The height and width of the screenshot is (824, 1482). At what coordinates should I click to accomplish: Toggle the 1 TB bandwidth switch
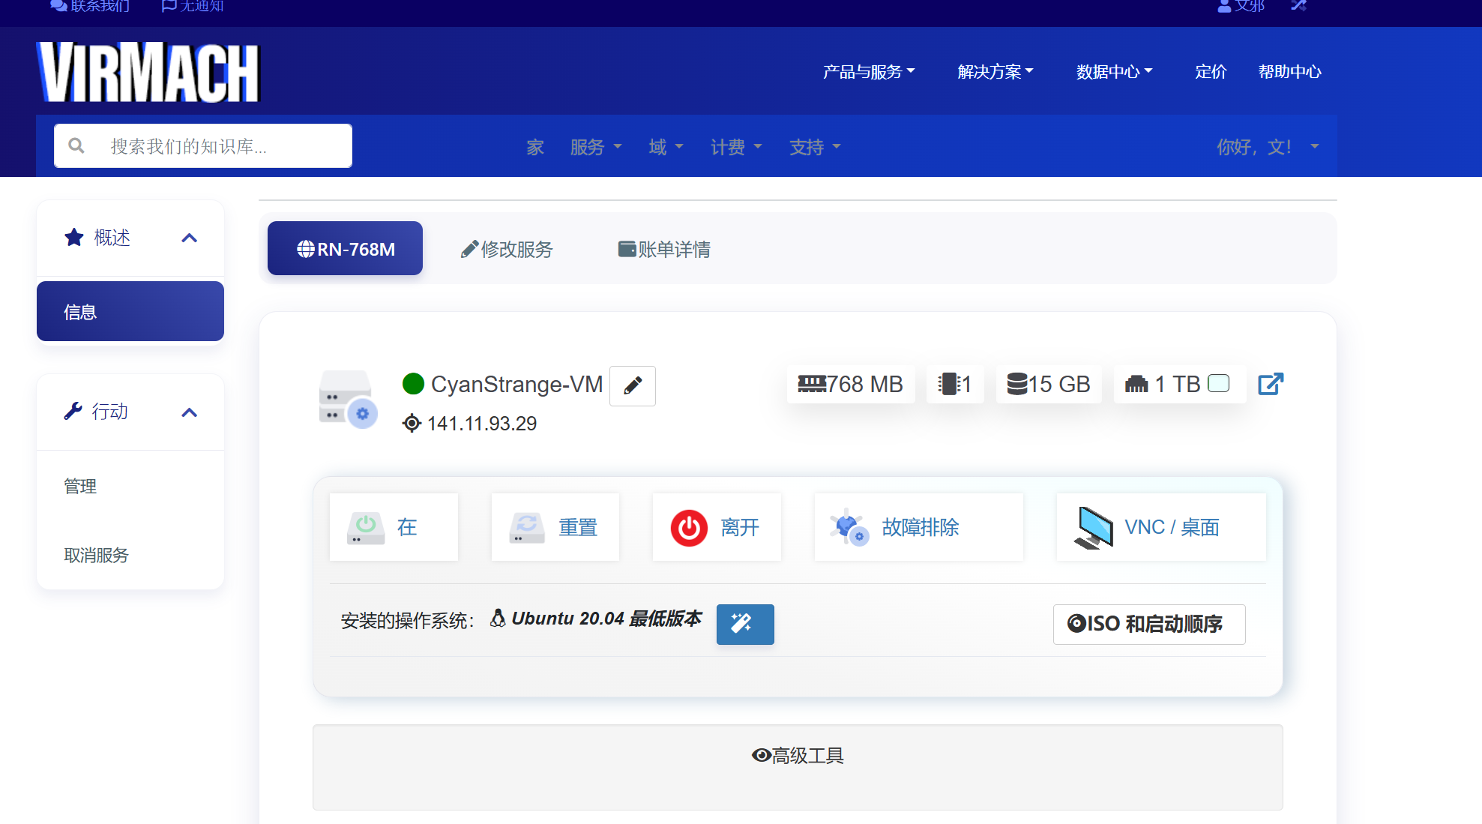(x=1219, y=384)
